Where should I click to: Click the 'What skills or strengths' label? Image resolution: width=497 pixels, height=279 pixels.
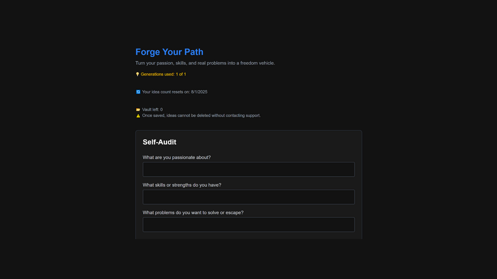coord(182,185)
